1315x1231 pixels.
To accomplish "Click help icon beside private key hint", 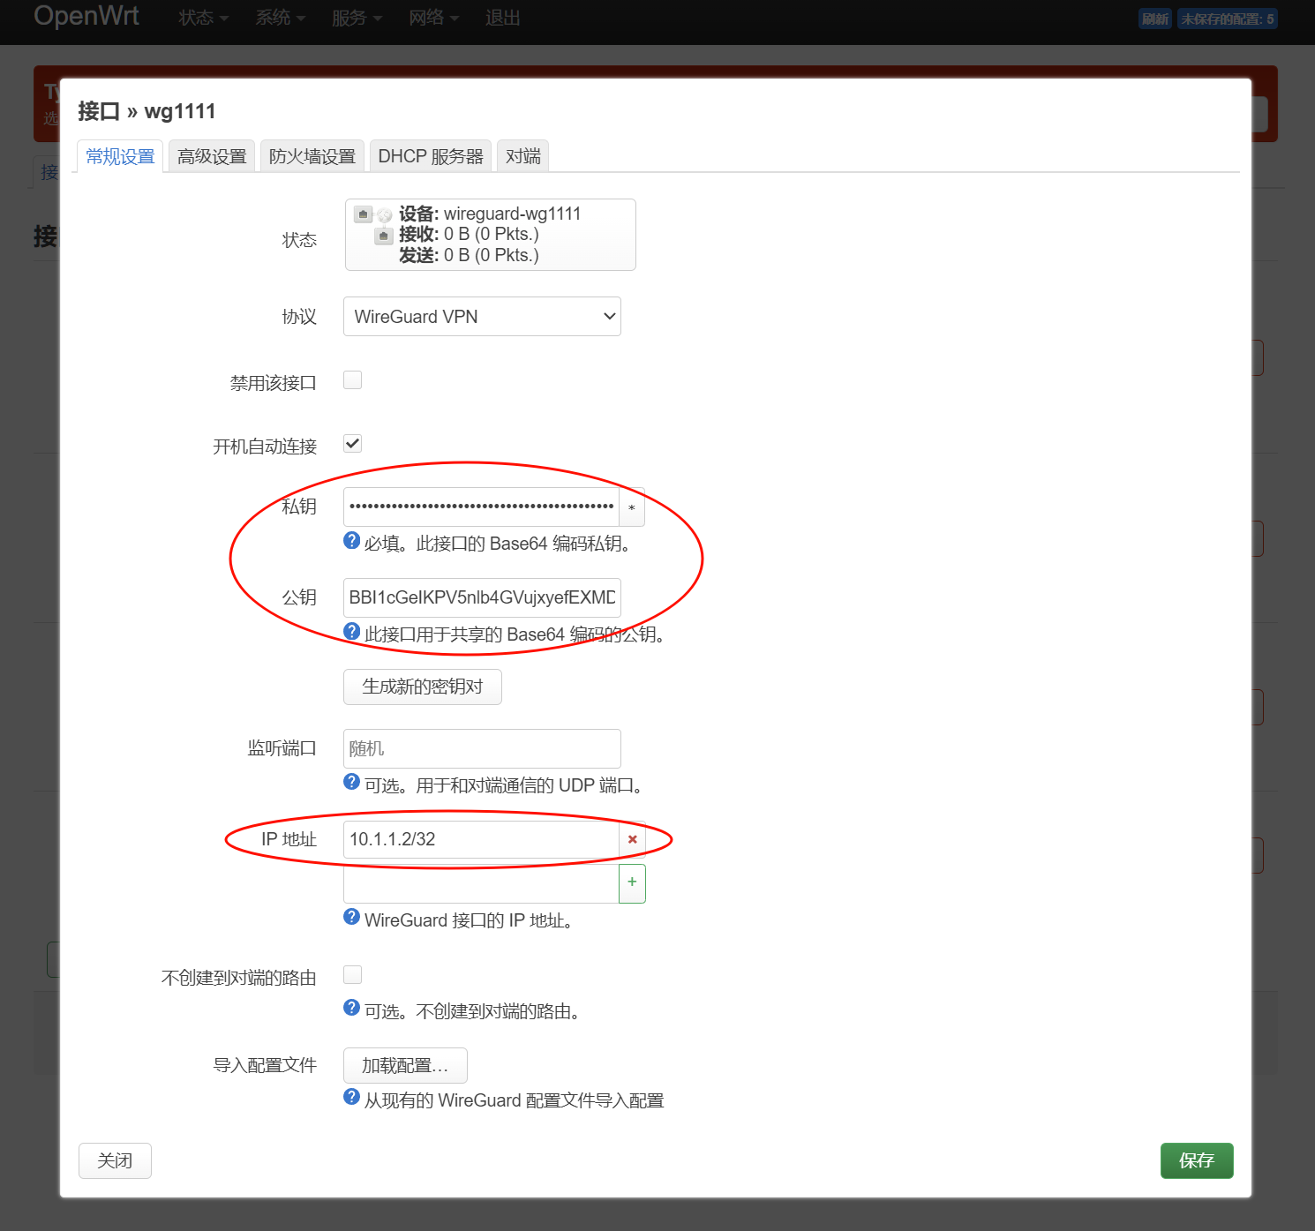I will point(351,541).
